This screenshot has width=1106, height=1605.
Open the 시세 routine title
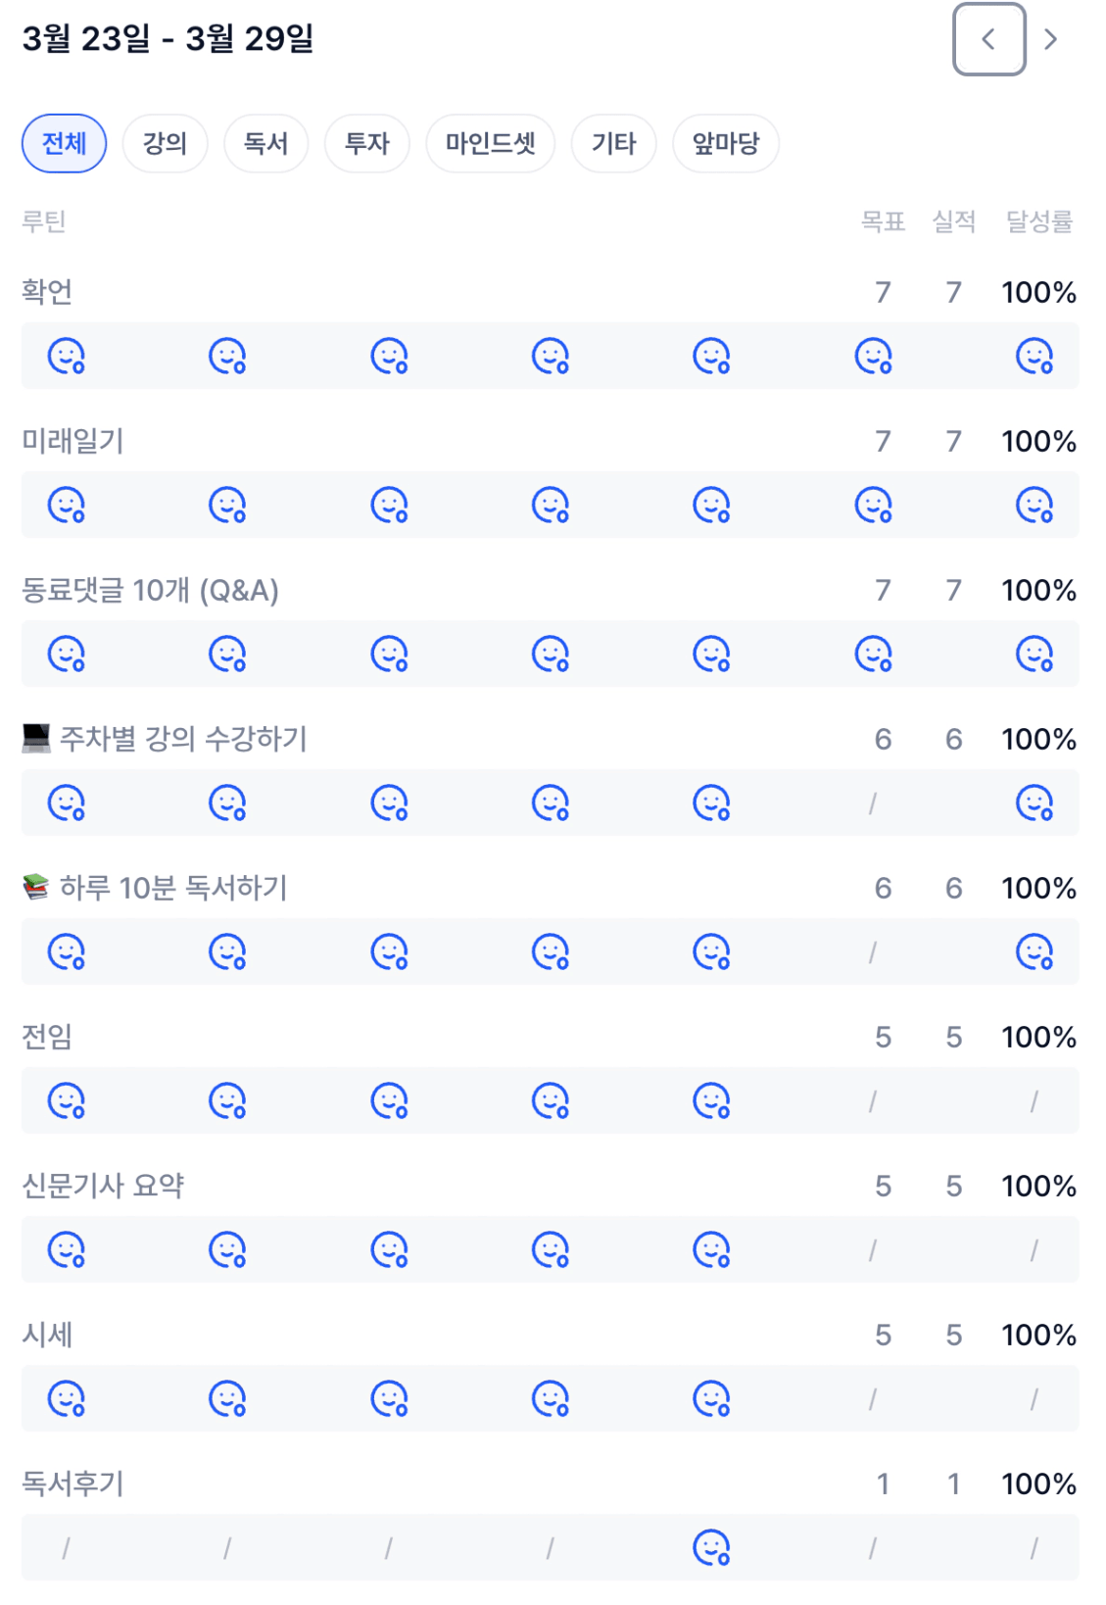pos(47,1335)
